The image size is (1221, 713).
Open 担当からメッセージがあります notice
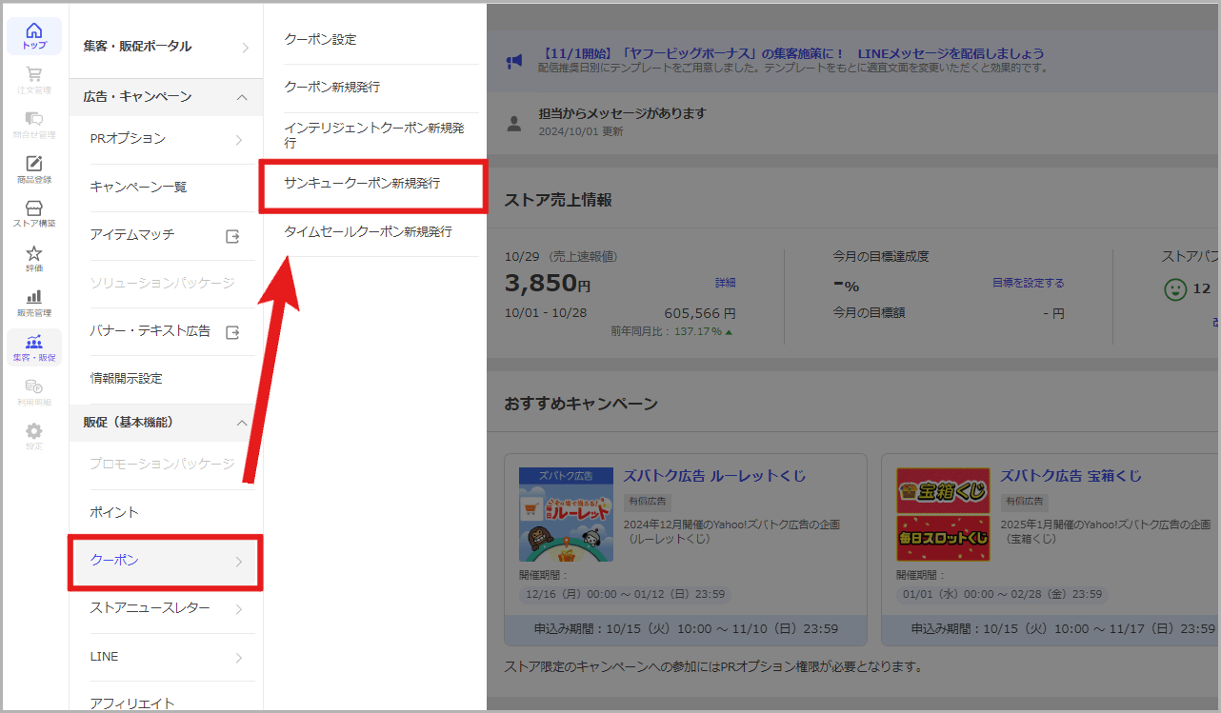pos(622,113)
